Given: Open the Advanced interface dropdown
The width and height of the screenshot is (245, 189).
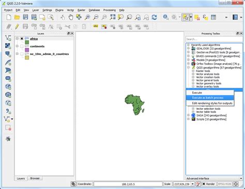Looking at the screenshot, I should [241, 179].
